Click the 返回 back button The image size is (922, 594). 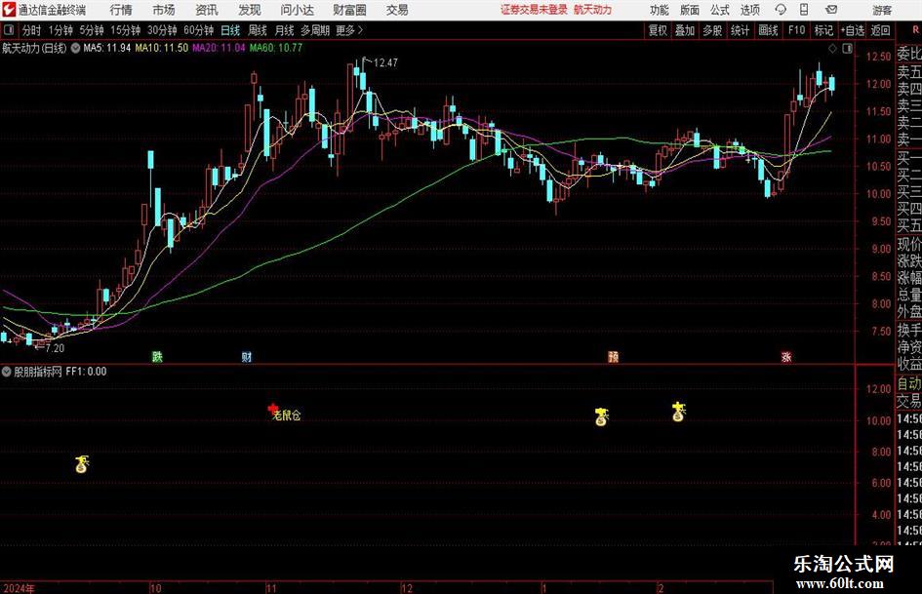tap(880, 30)
